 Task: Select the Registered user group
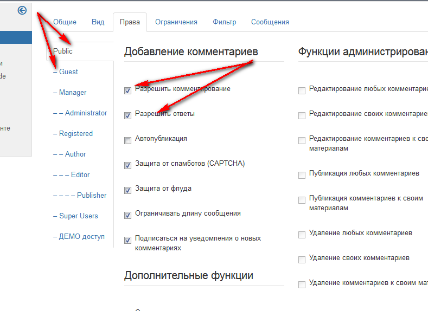coord(75,134)
